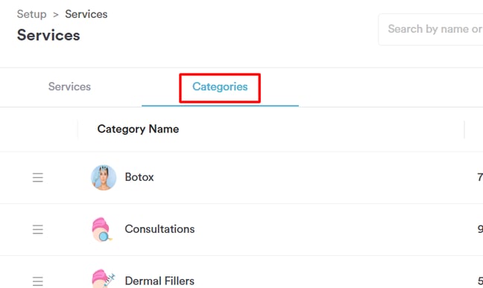
Task: Go back to Setup in the breadcrumb
Action: click(31, 14)
